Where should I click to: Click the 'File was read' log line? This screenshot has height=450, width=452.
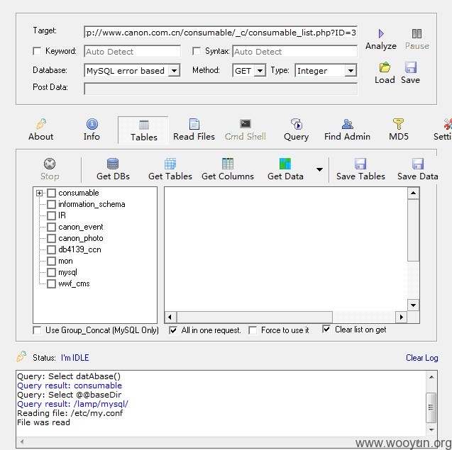point(43,422)
